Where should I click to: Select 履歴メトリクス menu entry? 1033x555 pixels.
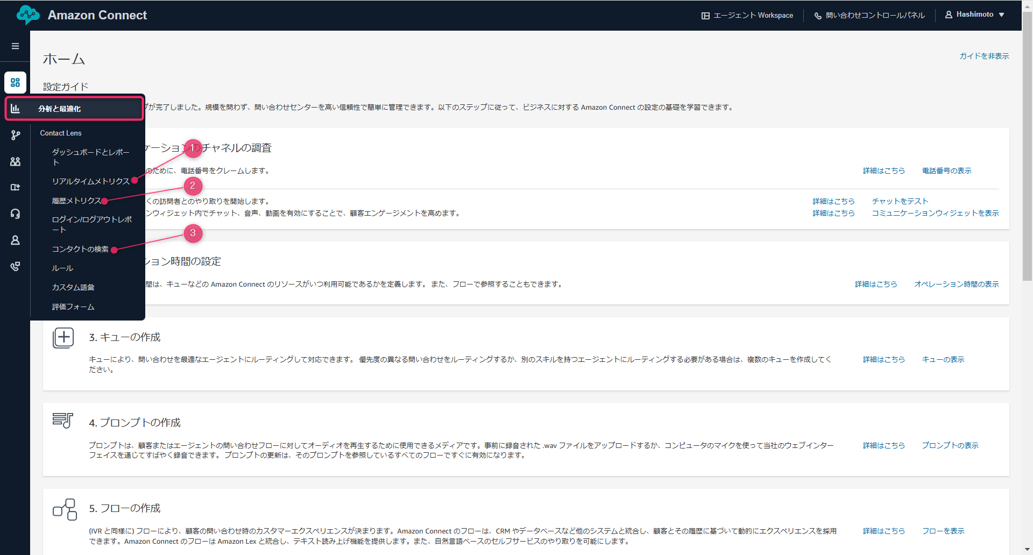tap(76, 201)
